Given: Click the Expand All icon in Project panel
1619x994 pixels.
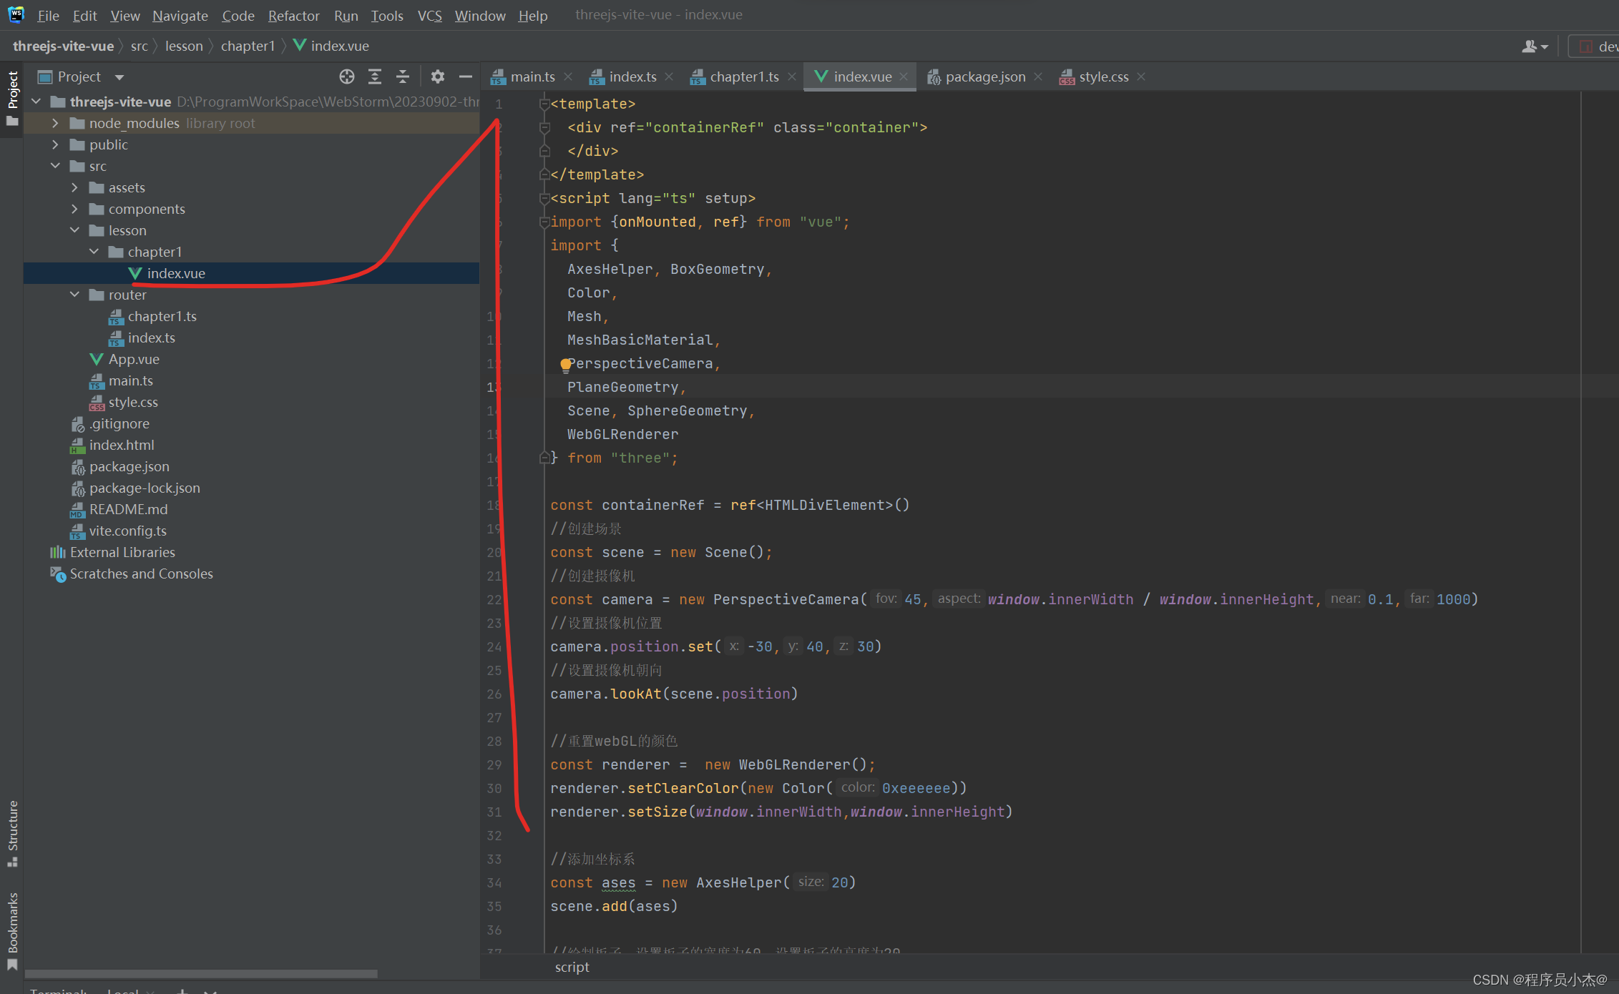Looking at the screenshot, I should coord(375,77).
